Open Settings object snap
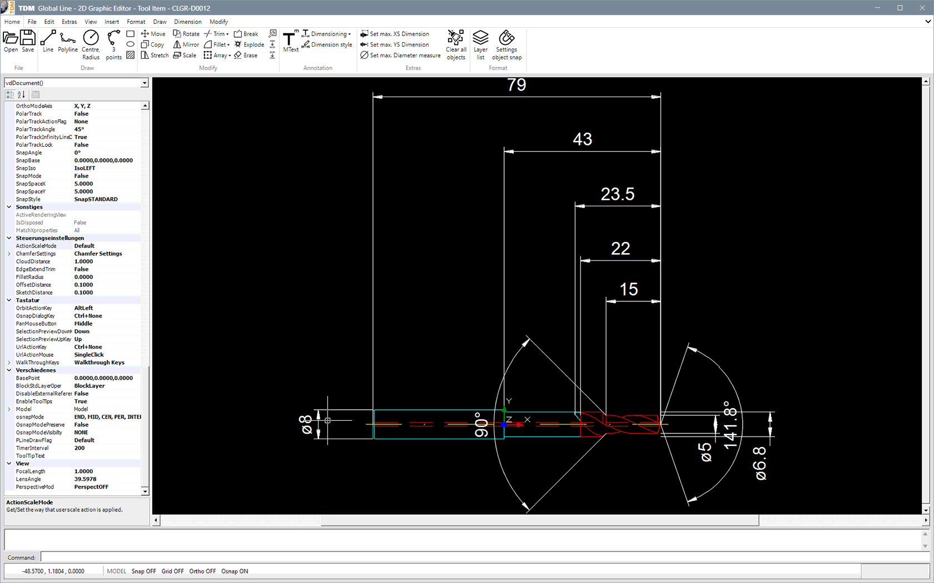 coord(506,45)
